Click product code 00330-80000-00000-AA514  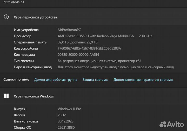click(x=78, y=55)
